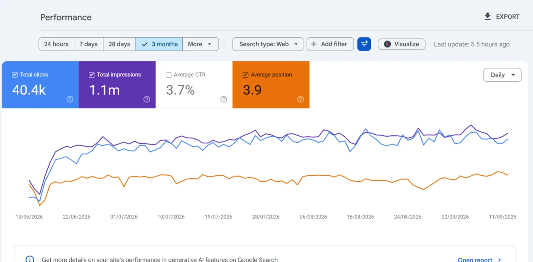Enable the Average CTR checkbox
Image resolution: width=533 pixels, height=262 pixels.
[x=169, y=75]
